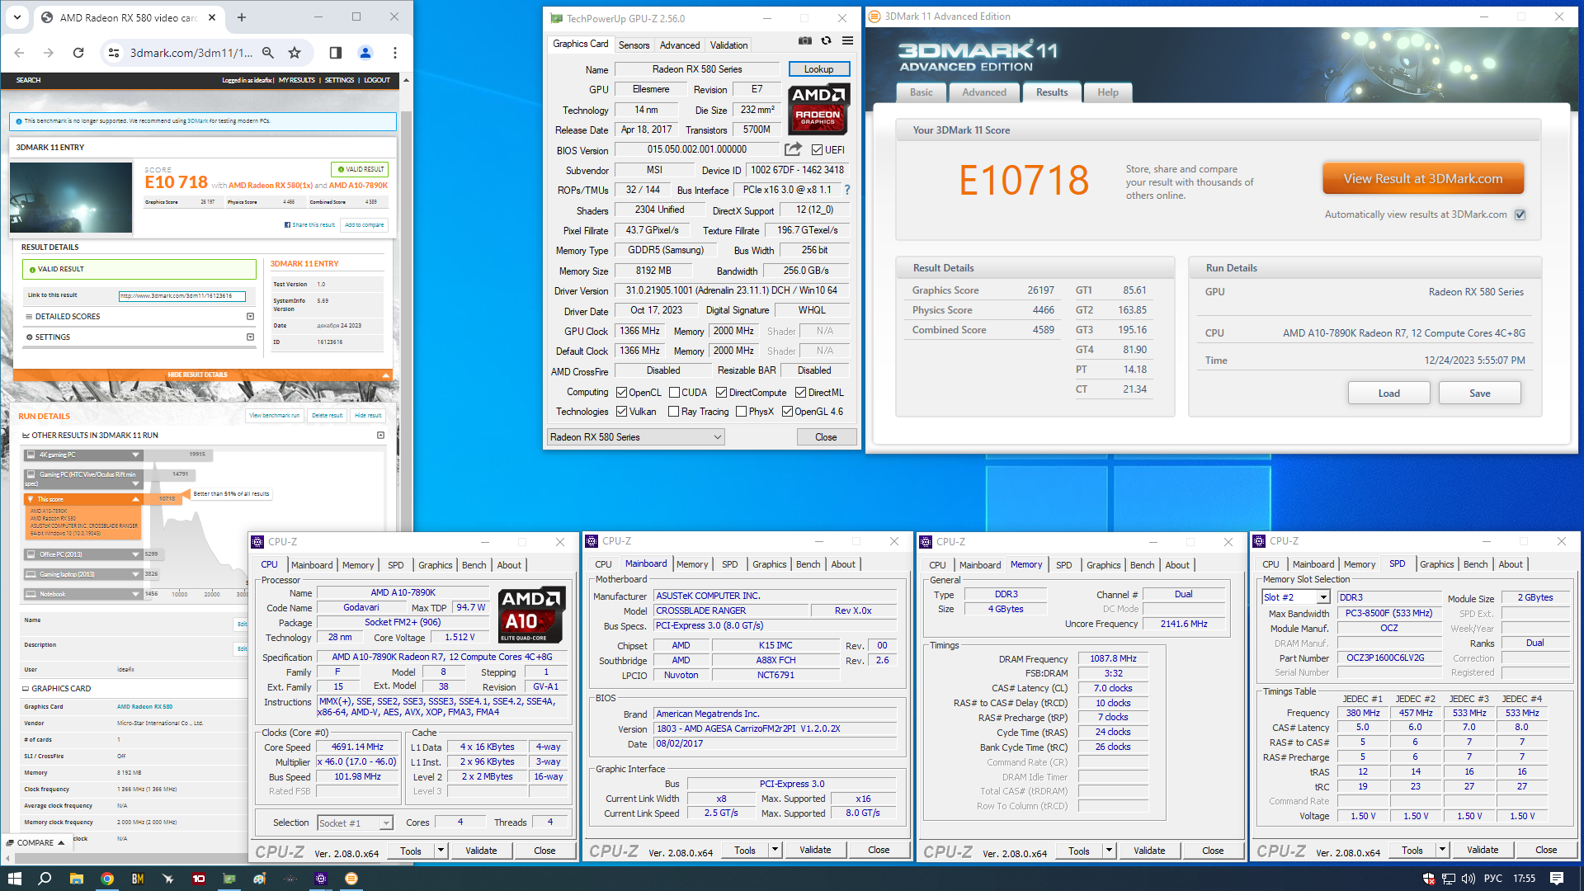The image size is (1584, 891).
Task: Collapse Other Results in 3DMark 11 Run
Action: pyautogui.click(x=380, y=436)
